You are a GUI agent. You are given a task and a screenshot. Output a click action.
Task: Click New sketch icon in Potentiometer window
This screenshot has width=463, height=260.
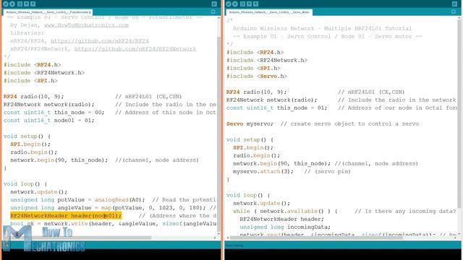(20, 4)
